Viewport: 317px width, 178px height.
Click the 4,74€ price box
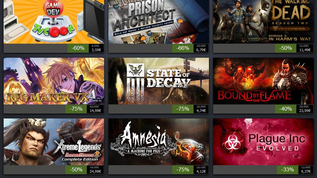click(201, 109)
